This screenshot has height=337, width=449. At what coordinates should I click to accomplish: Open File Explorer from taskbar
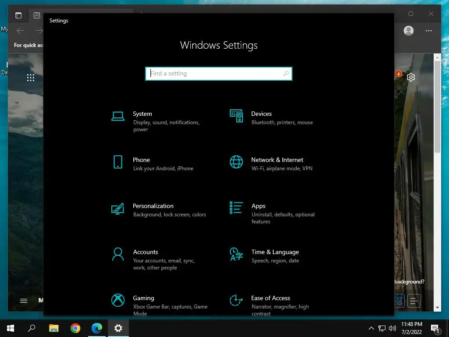coord(53,328)
